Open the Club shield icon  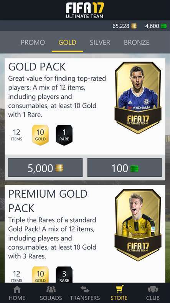[x=153, y=289]
